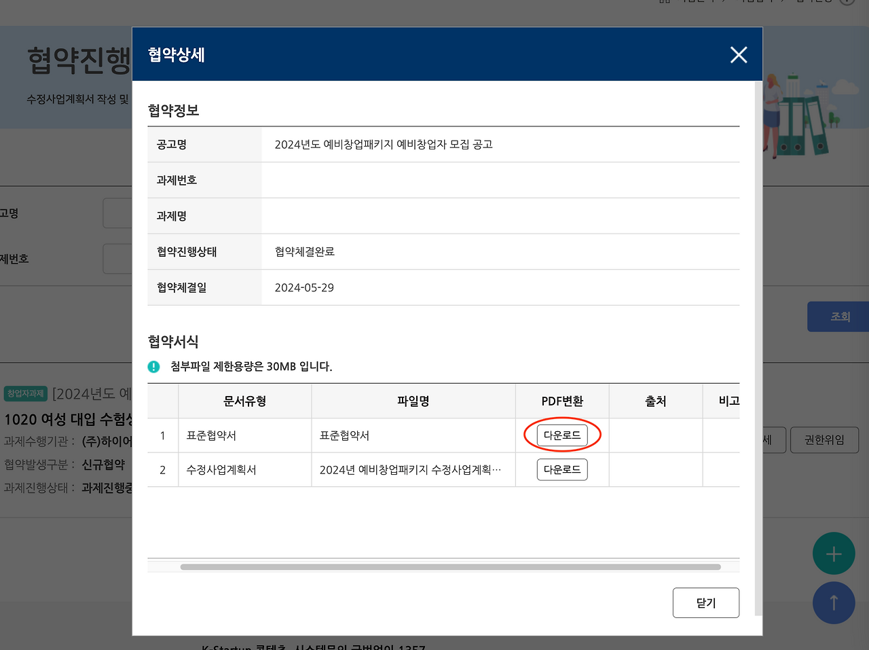
Task: Click the home icon in the top breadcrumb
Action: coord(663,2)
